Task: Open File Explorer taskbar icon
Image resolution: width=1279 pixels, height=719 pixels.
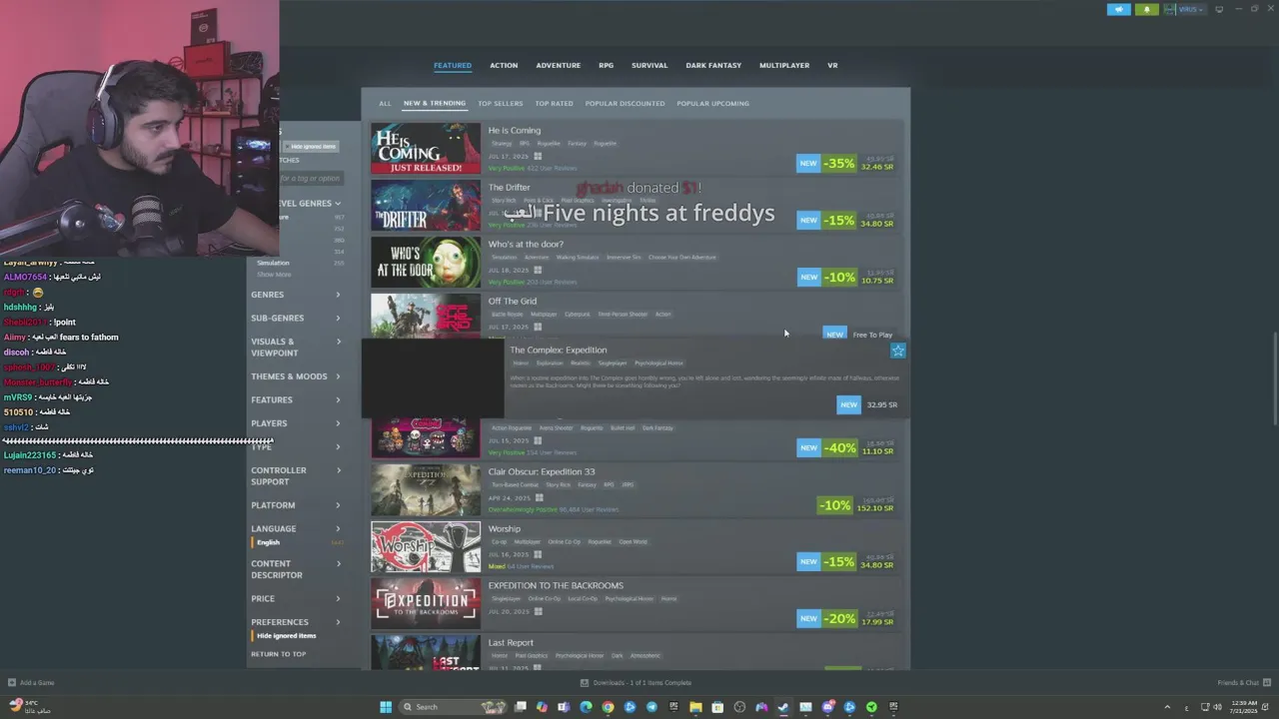Action: (x=695, y=707)
